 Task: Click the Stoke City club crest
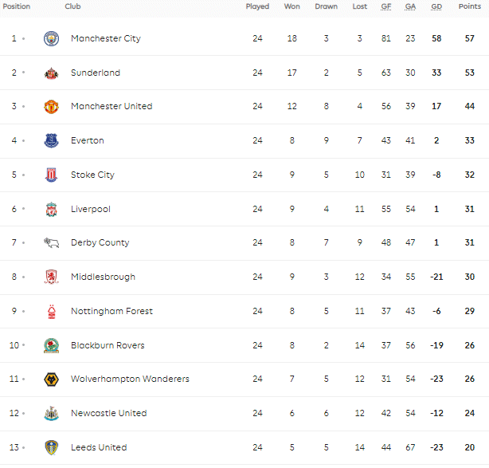coord(52,175)
